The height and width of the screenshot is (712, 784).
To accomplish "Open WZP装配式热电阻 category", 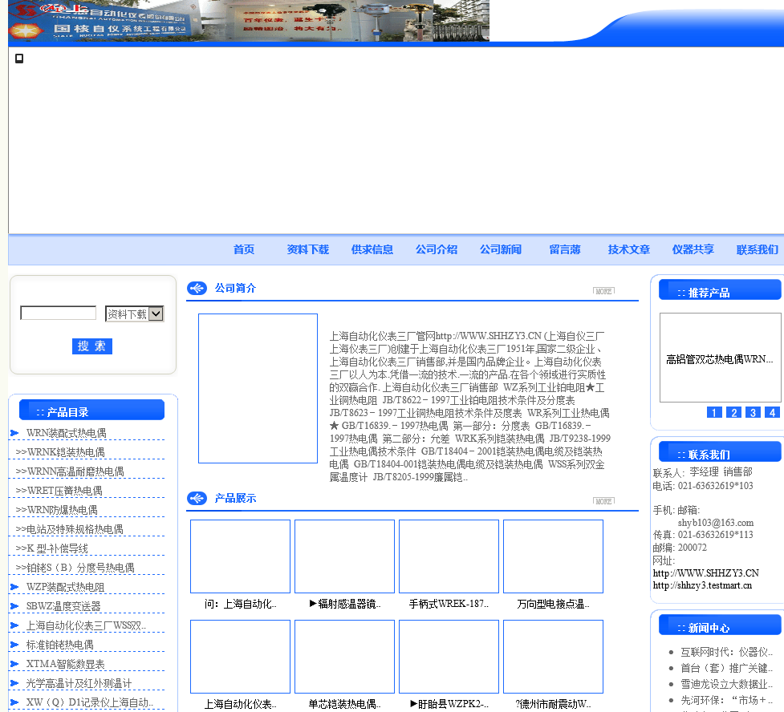I will (65, 587).
